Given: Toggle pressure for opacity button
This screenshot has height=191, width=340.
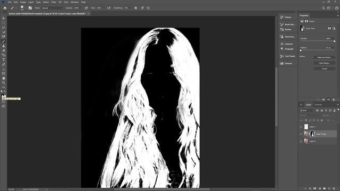Looking at the screenshot, I should 86,8.
